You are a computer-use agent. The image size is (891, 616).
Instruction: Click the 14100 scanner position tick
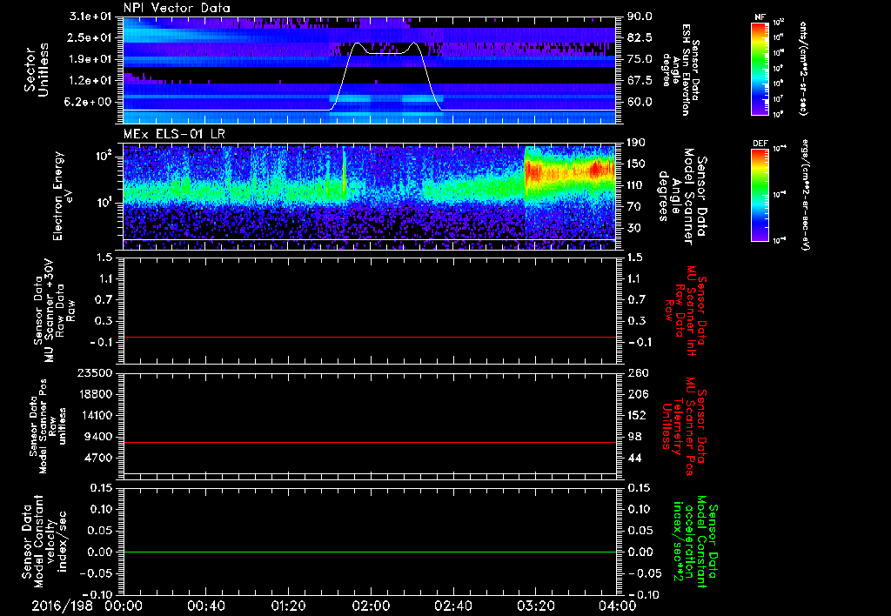point(94,415)
